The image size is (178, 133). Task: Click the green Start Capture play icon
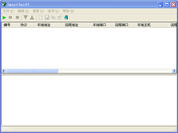click(x=4, y=17)
